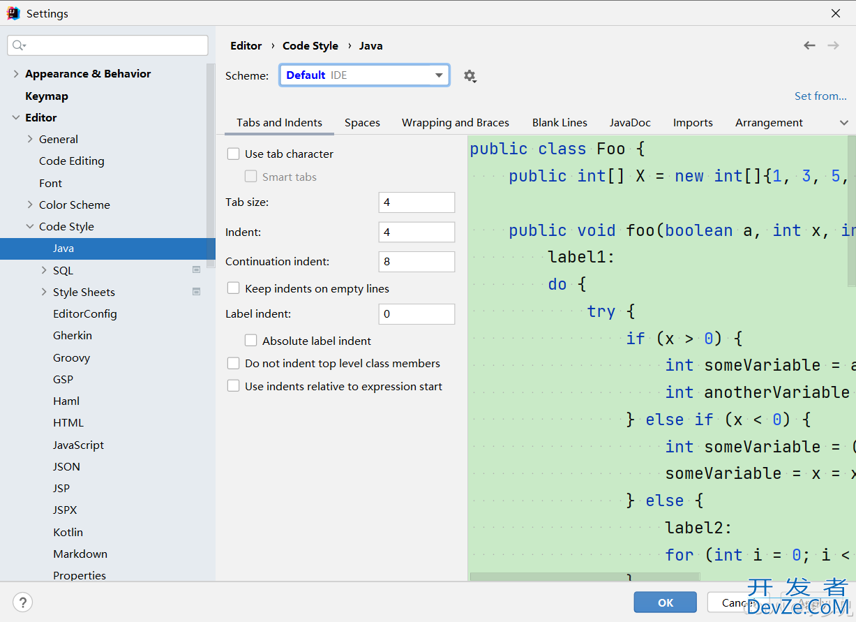
Task: Click the forward navigation arrow
Action: coord(833,45)
